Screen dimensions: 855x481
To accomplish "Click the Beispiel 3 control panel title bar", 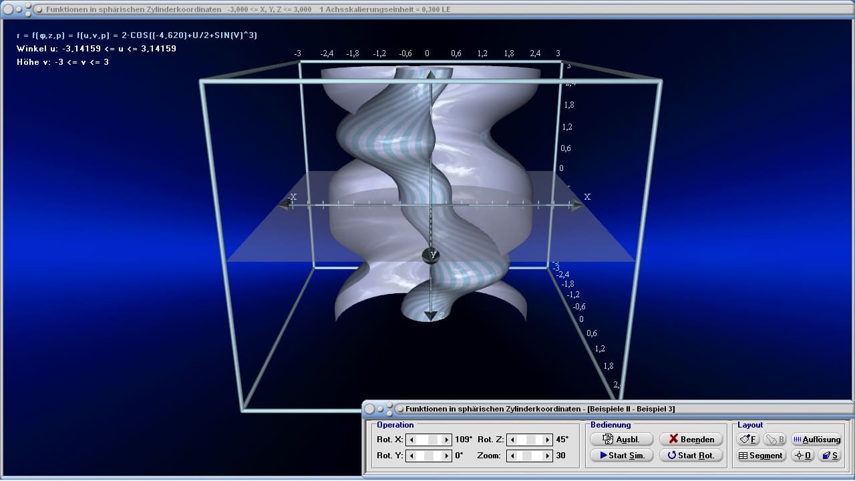I will (608, 408).
